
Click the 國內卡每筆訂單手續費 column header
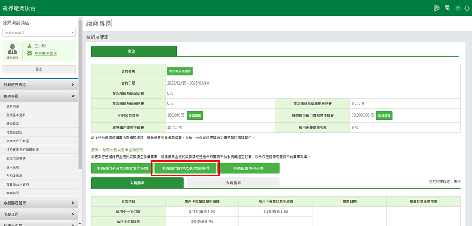[202, 201]
